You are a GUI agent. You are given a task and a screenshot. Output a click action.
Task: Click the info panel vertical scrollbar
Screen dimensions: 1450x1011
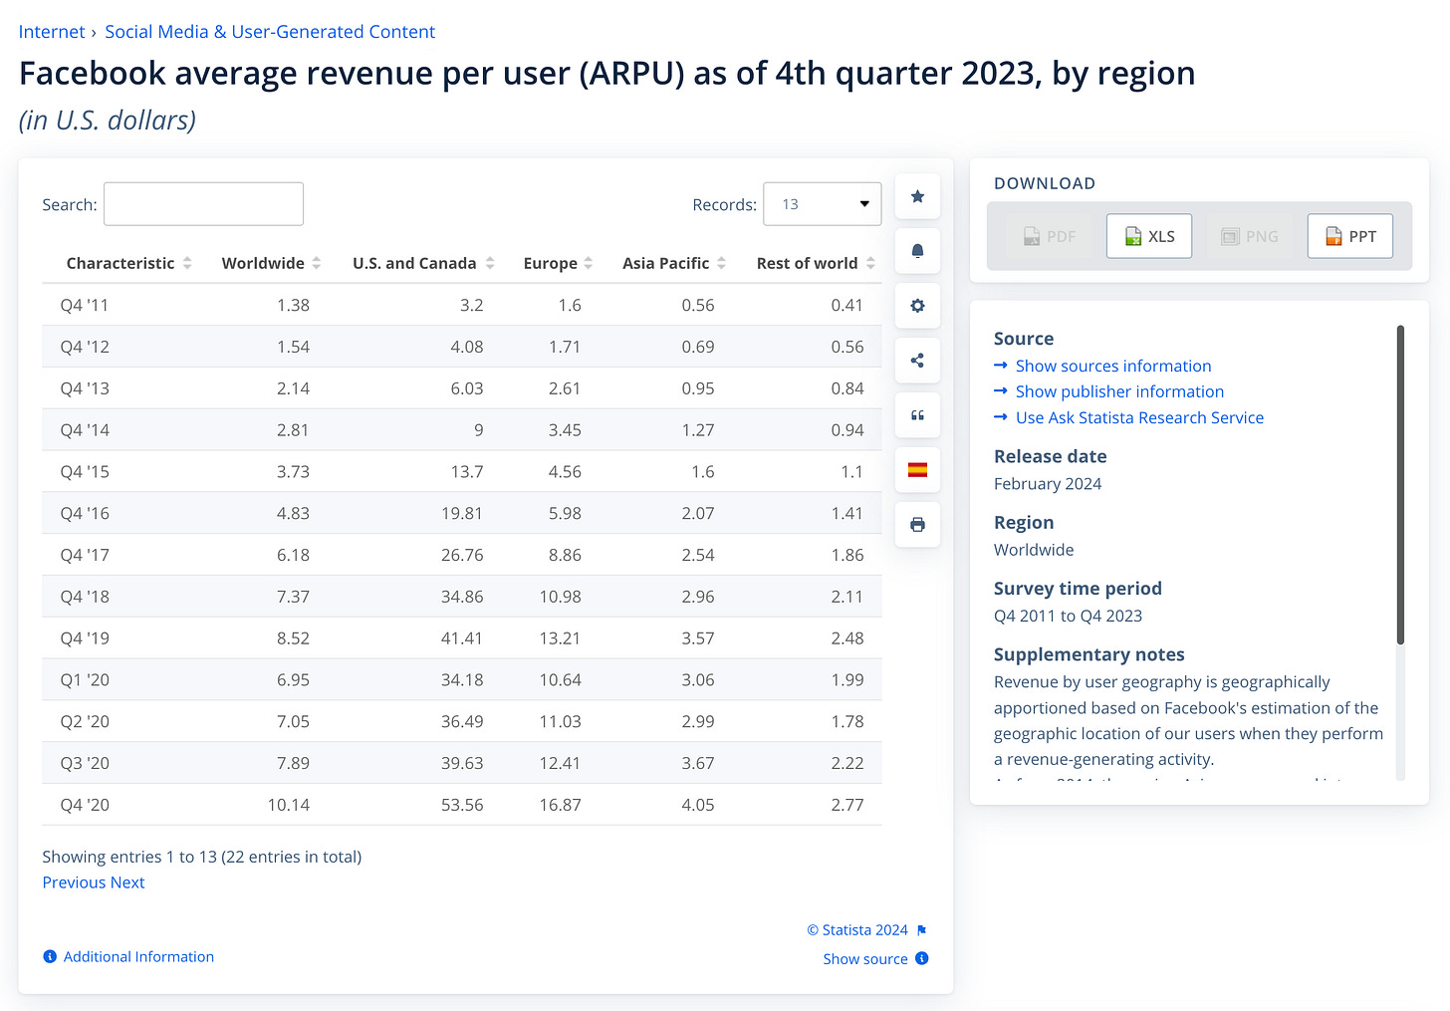point(1400,485)
